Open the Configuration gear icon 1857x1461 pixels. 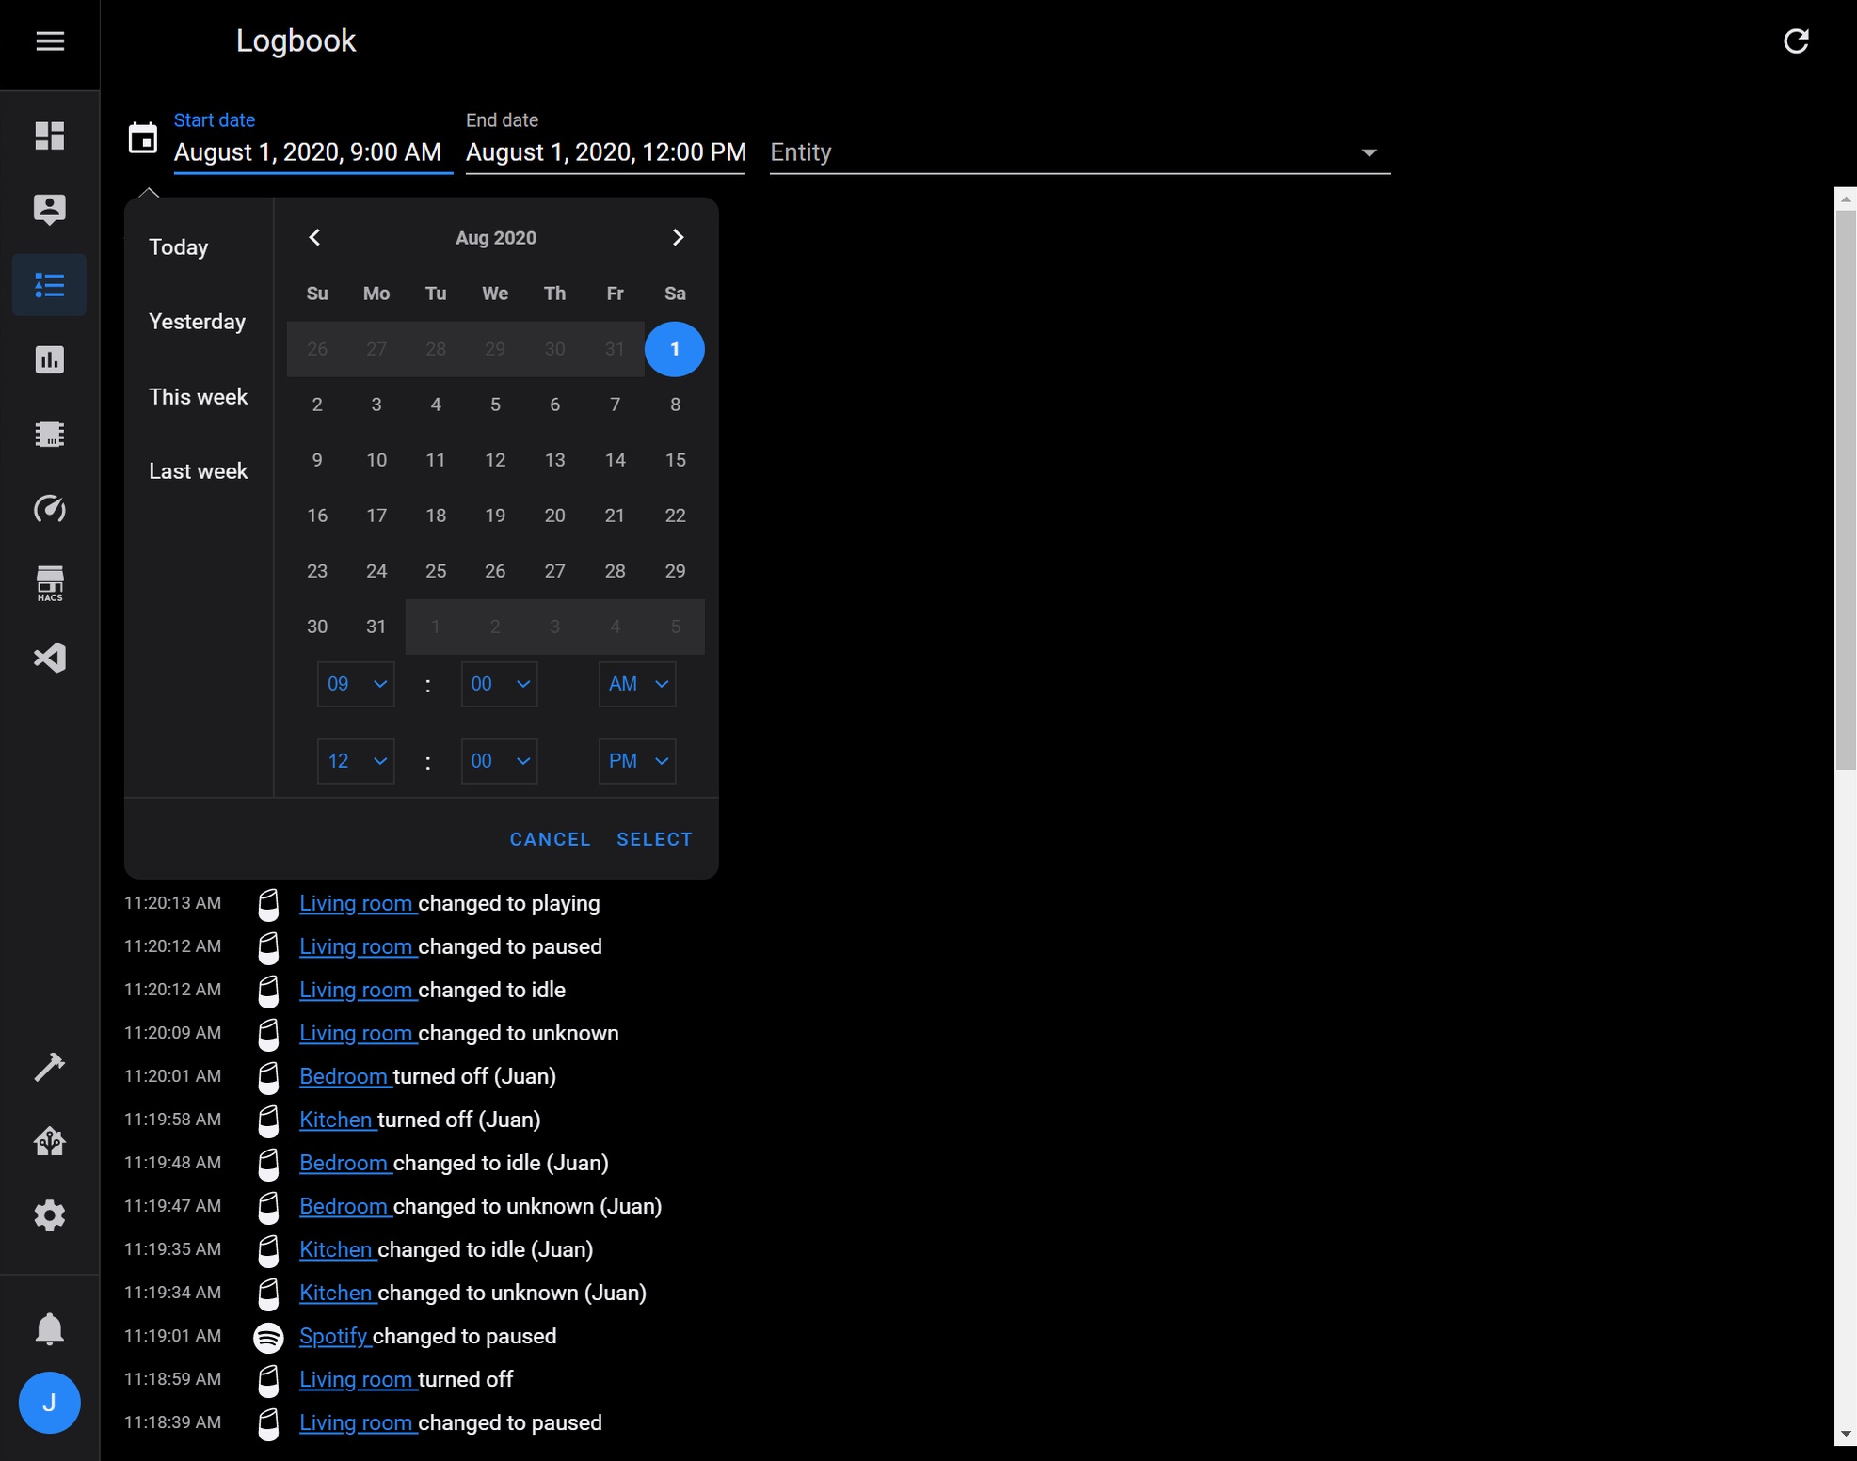click(x=50, y=1215)
